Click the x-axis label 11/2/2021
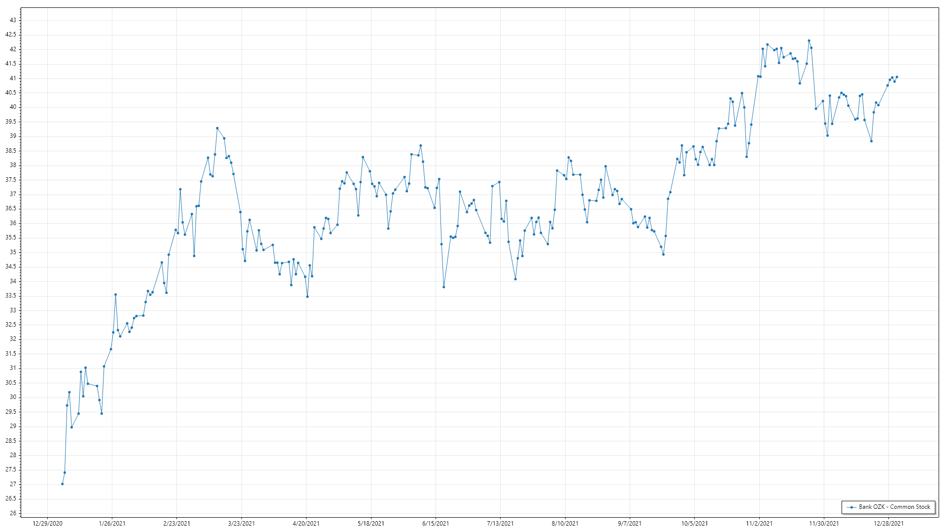The width and height of the screenshot is (946, 532). click(x=759, y=524)
